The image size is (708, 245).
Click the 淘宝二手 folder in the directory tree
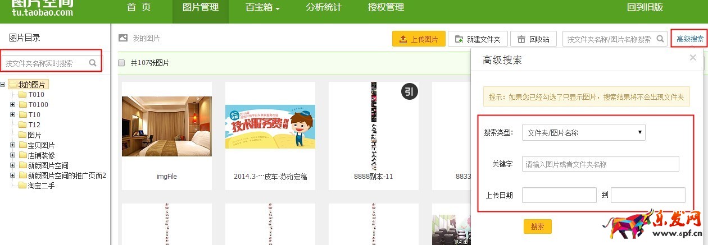(41, 186)
